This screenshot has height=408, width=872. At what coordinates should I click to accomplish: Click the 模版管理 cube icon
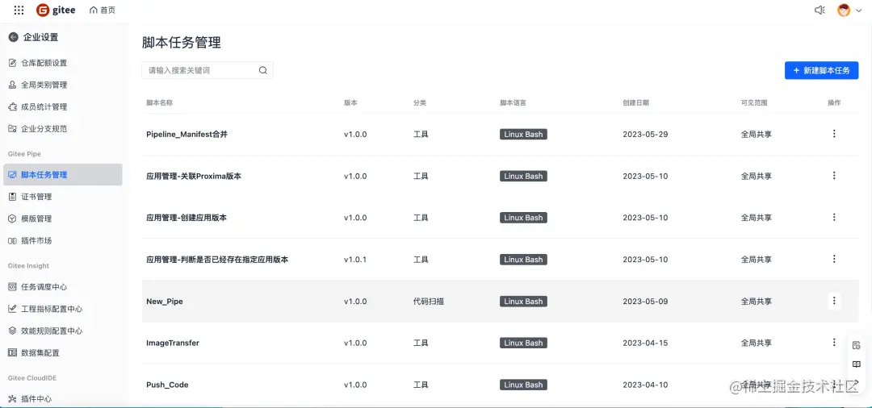point(12,219)
